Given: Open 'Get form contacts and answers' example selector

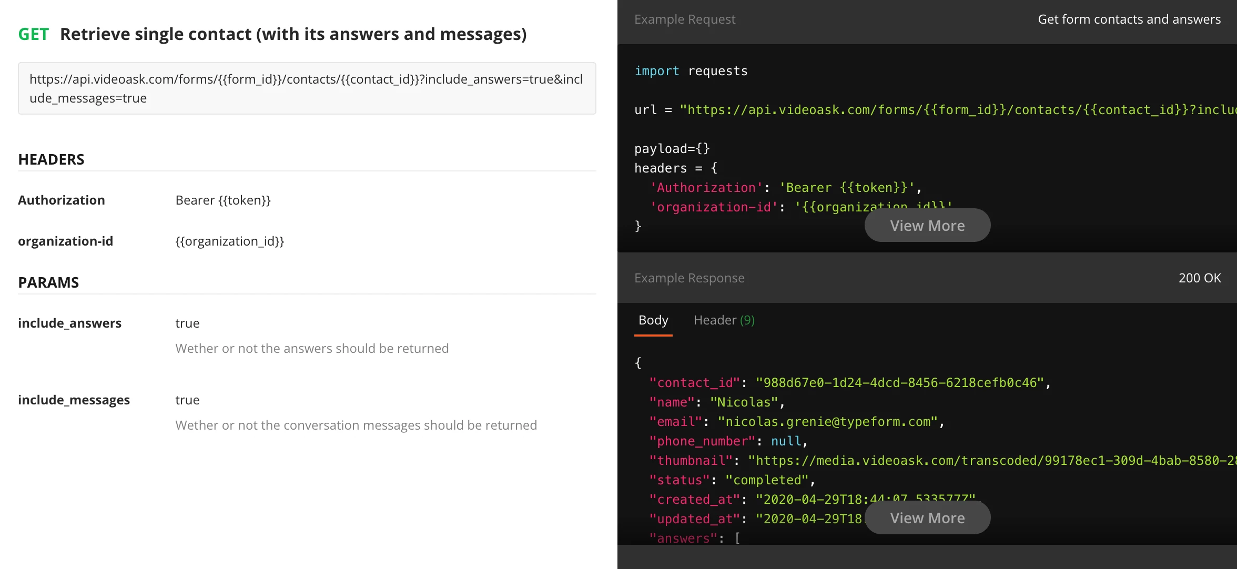Looking at the screenshot, I should [1129, 19].
